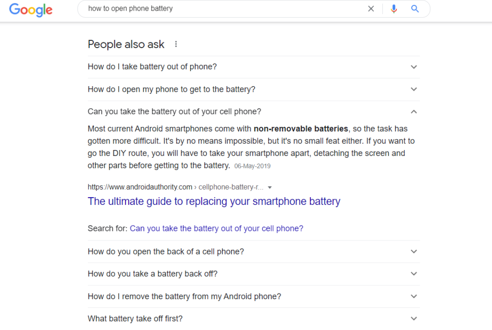Click chevron on "How do you take a battery back off?" row
492x330 pixels.
point(414,274)
